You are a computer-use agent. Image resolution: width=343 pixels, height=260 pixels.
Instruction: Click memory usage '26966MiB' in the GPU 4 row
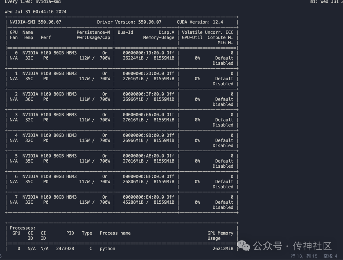[133, 141]
